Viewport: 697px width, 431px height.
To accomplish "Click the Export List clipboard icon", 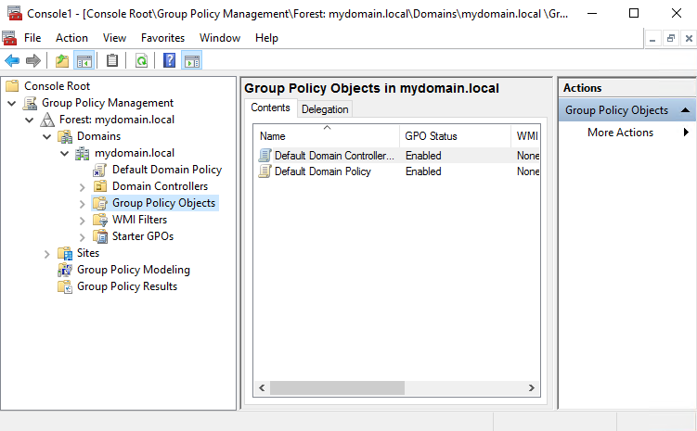I will (x=112, y=61).
